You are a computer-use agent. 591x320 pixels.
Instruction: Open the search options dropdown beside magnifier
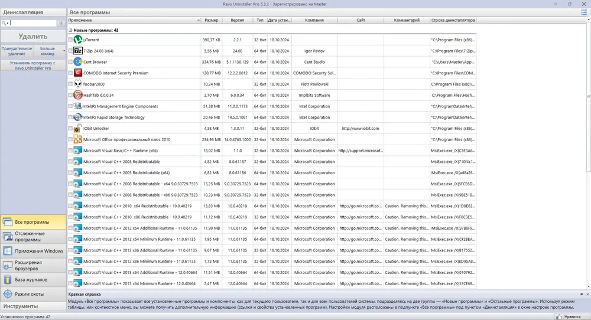coord(8,24)
